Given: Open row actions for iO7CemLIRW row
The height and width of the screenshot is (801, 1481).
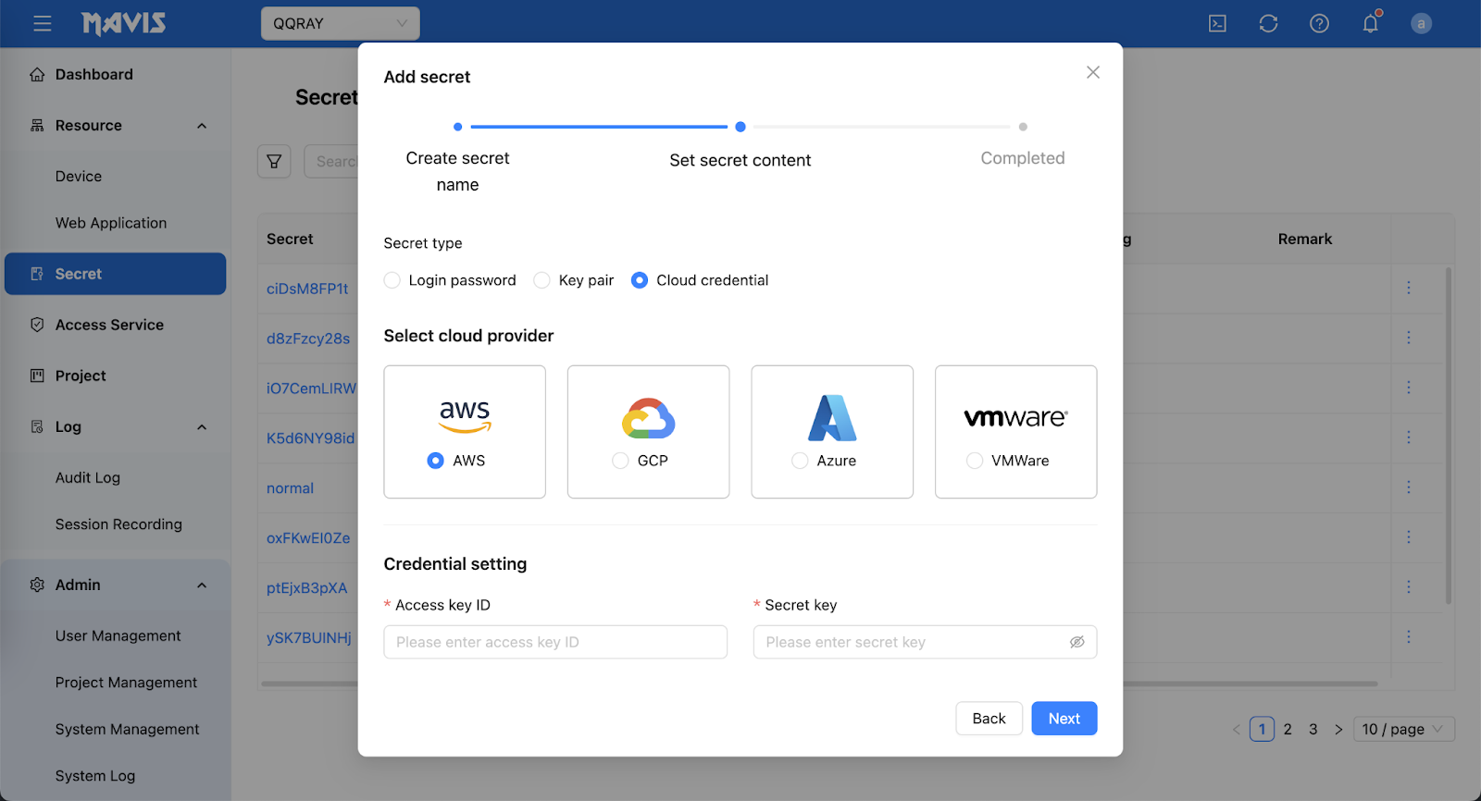Looking at the screenshot, I should tap(1409, 388).
